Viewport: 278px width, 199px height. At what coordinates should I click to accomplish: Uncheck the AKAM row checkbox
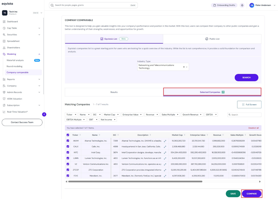(68, 141)
